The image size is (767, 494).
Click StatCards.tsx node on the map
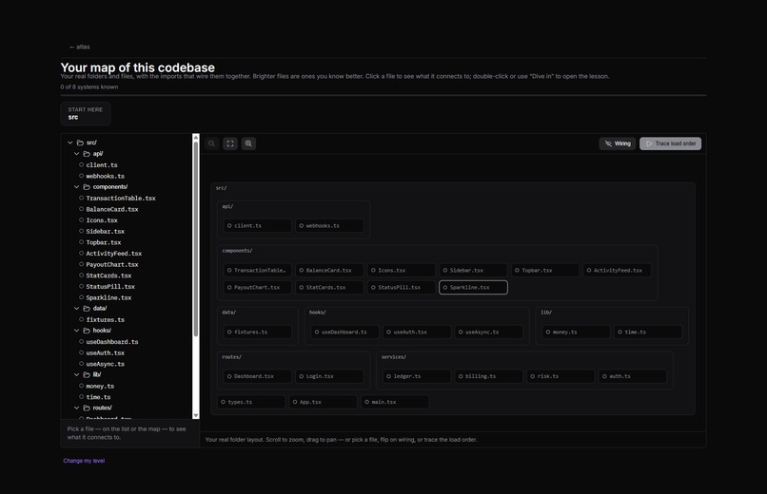click(329, 288)
